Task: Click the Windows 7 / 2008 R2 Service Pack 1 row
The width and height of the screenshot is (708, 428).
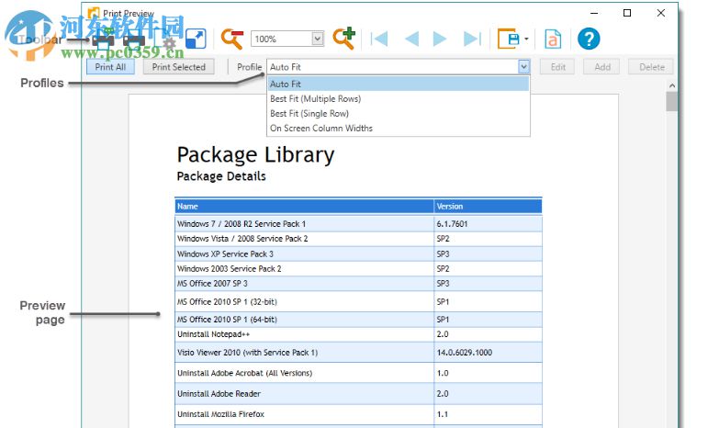Action: click(x=358, y=224)
